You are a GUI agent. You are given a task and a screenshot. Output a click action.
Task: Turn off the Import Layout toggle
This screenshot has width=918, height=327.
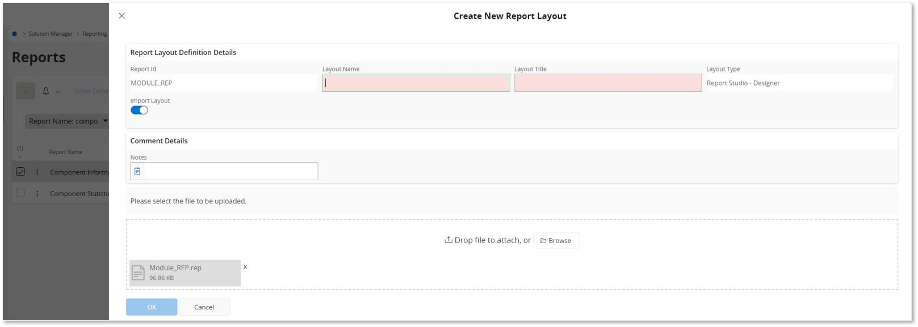point(139,111)
